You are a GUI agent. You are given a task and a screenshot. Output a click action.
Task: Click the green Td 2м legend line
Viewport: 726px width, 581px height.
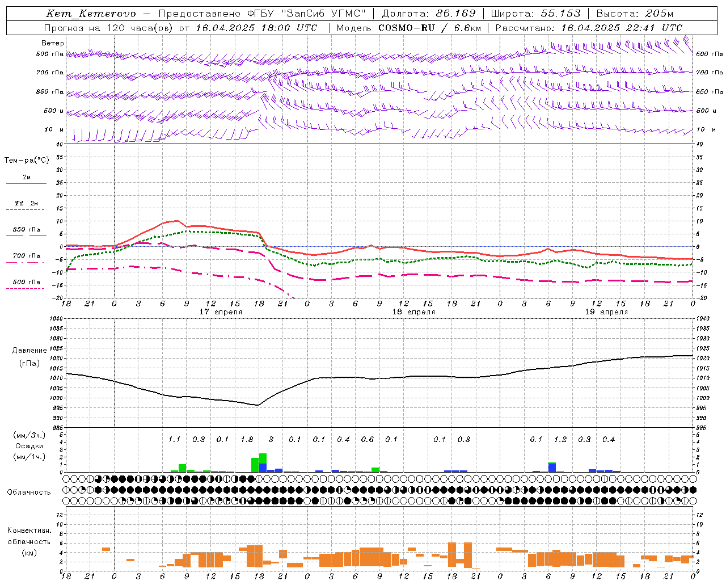click(25, 210)
